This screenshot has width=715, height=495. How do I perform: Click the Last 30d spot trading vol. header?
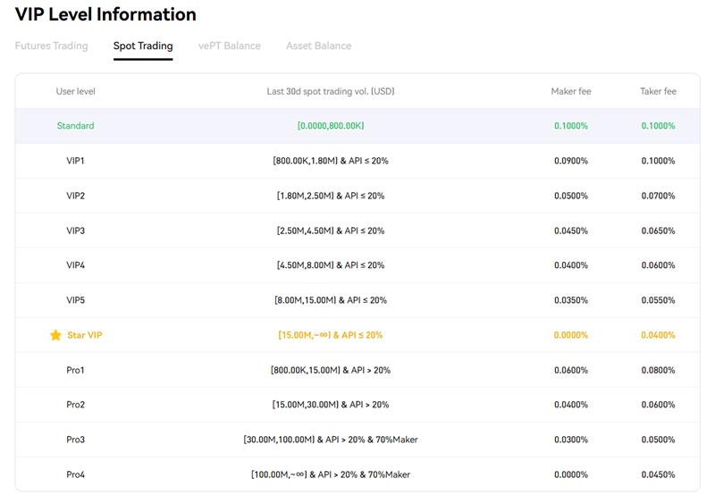click(x=331, y=91)
